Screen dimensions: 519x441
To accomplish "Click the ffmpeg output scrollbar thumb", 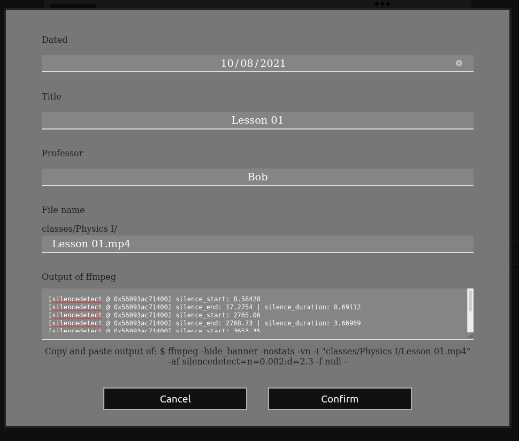I will click(470, 300).
